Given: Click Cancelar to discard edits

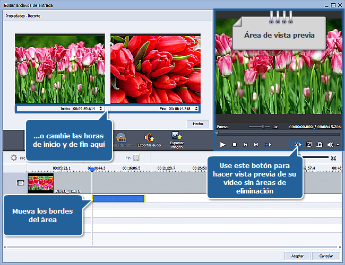Looking at the screenshot, I should pos(326,256).
